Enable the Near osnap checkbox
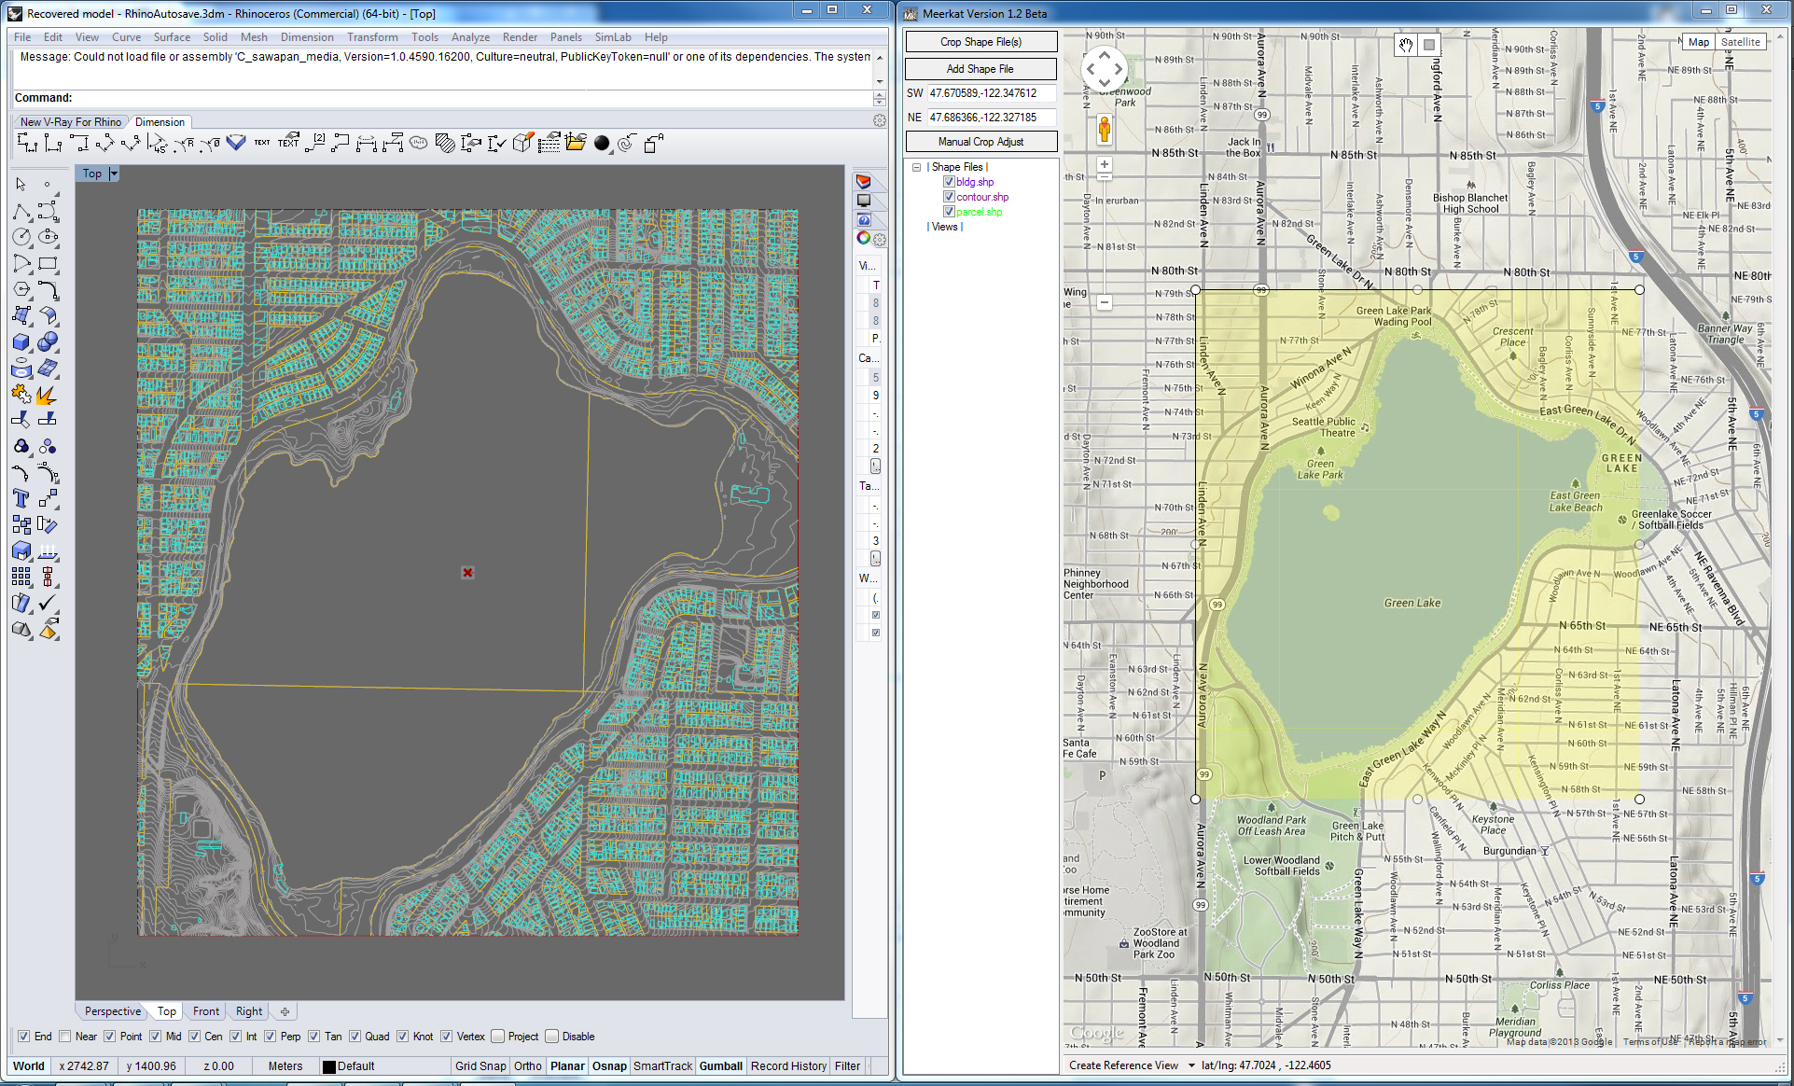Viewport: 1794px width, 1086px height. 65,1037
